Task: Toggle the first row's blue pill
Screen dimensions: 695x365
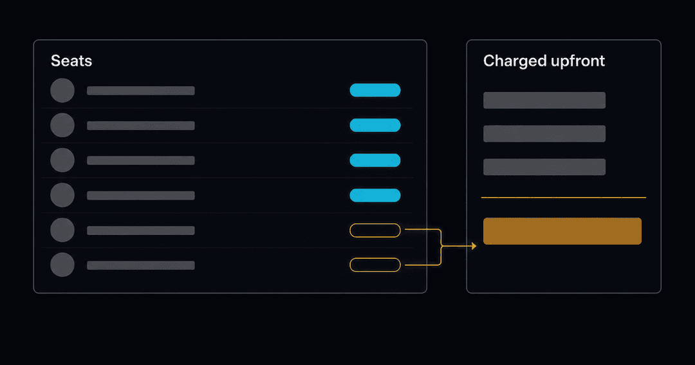Action: click(375, 90)
